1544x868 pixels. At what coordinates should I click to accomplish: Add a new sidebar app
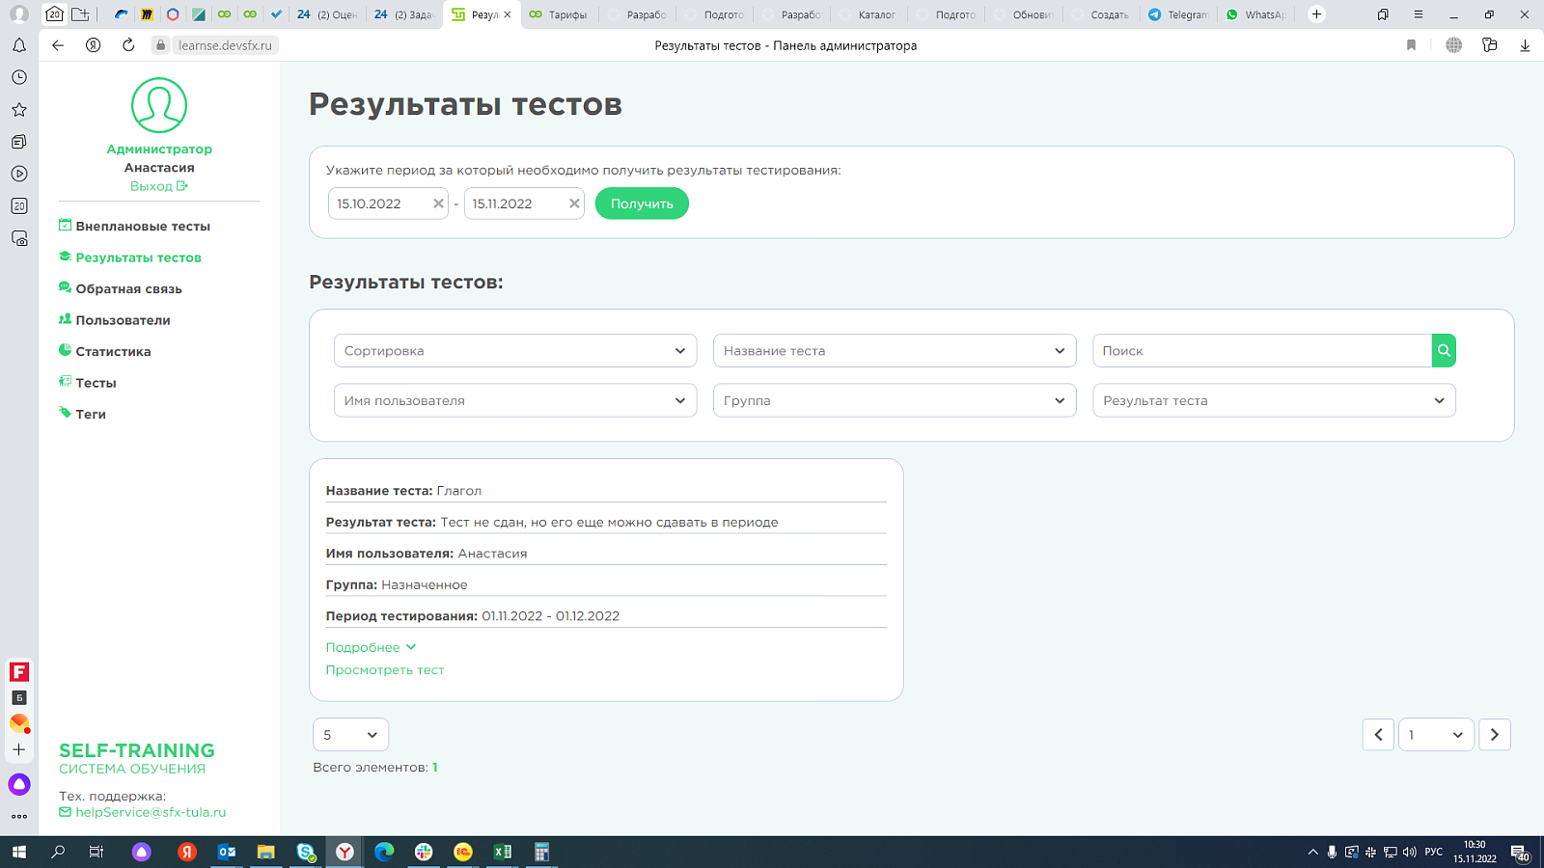click(19, 749)
